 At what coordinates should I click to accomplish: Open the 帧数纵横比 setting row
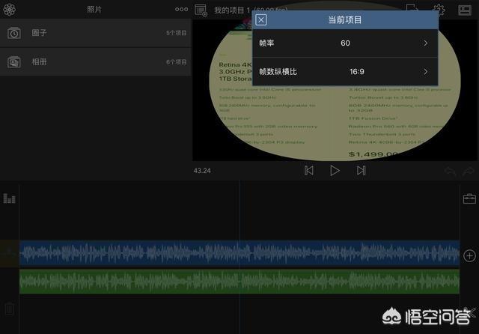(345, 71)
